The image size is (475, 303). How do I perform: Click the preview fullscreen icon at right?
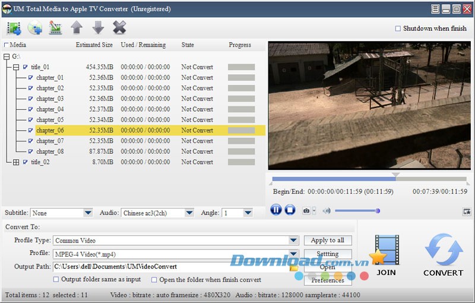(467, 212)
